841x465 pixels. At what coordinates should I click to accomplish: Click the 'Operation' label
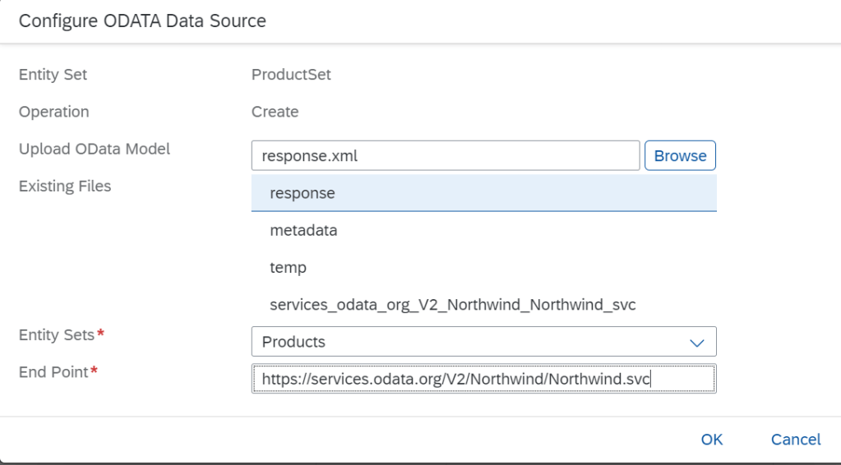(53, 112)
